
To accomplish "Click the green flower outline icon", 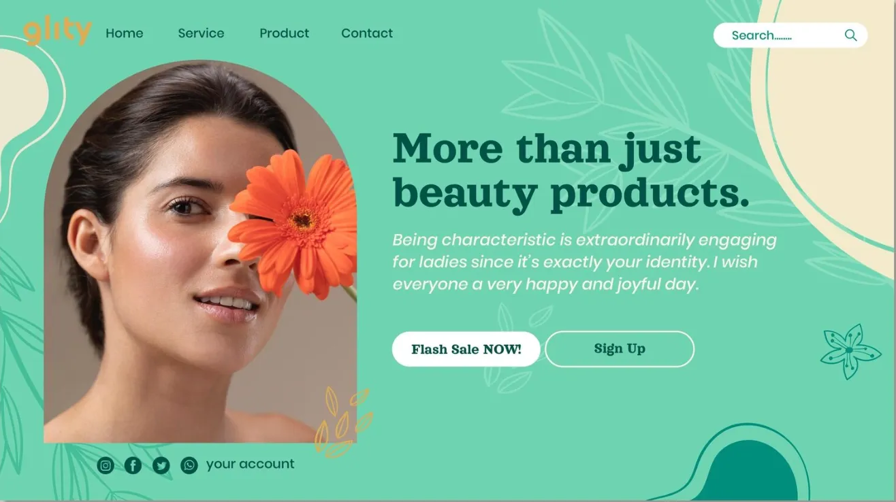I will [x=850, y=351].
